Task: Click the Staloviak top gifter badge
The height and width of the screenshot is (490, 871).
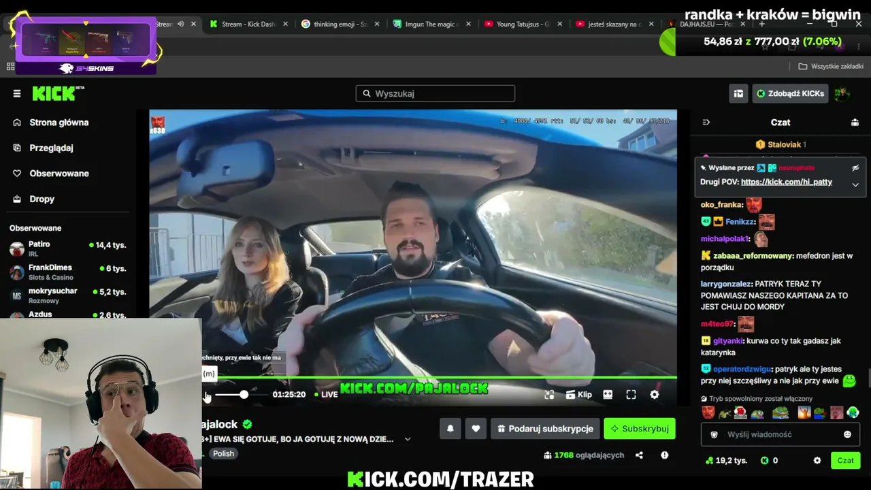Action: pyautogui.click(x=780, y=144)
